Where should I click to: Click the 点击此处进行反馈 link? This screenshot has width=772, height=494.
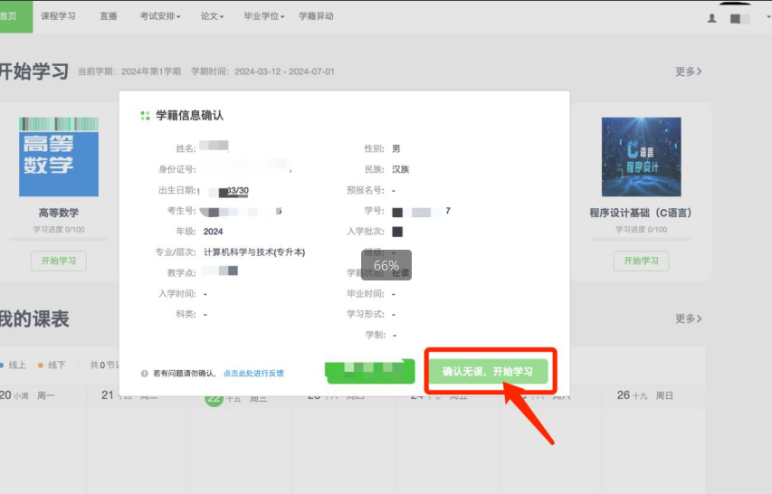point(253,373)
